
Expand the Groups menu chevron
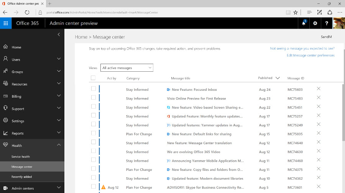pyautogui.click(x=59, y=71)
